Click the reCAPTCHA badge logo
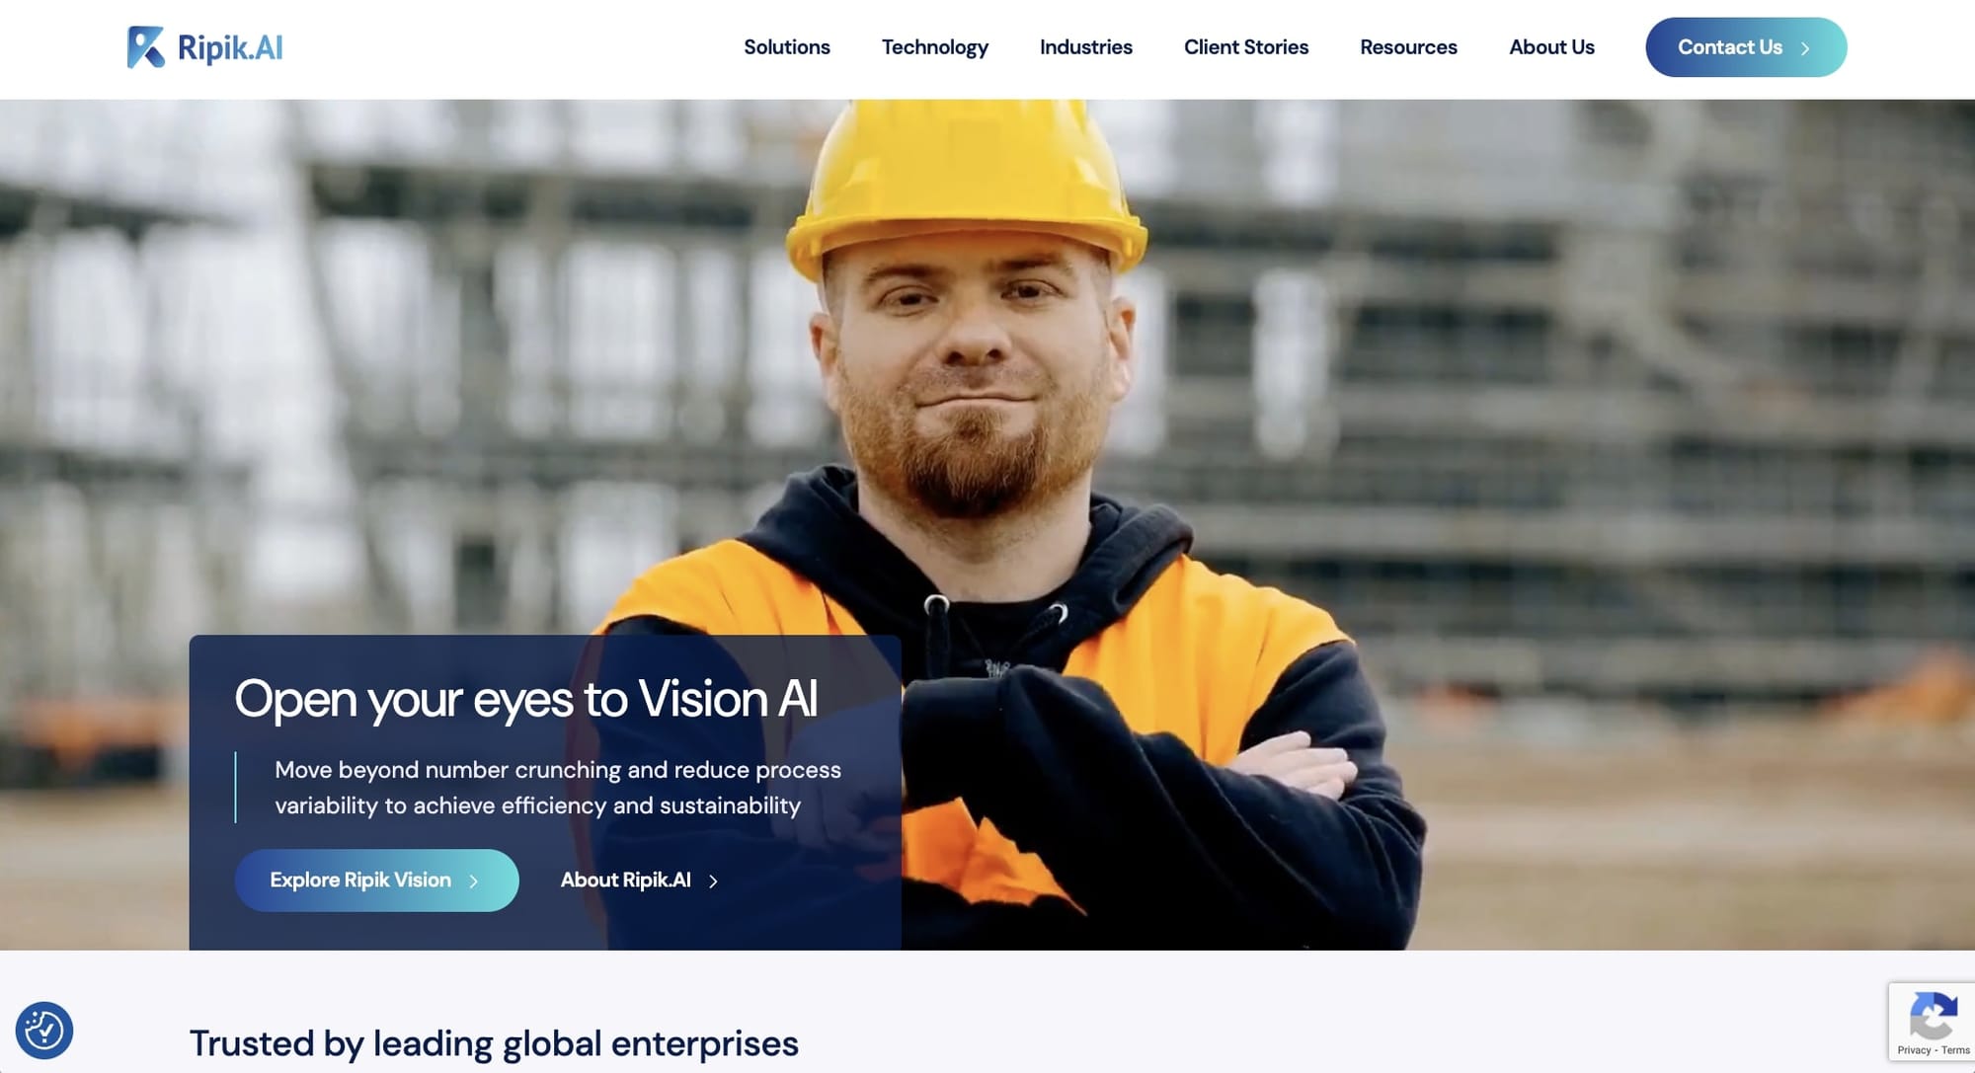 (1934, 1016)
